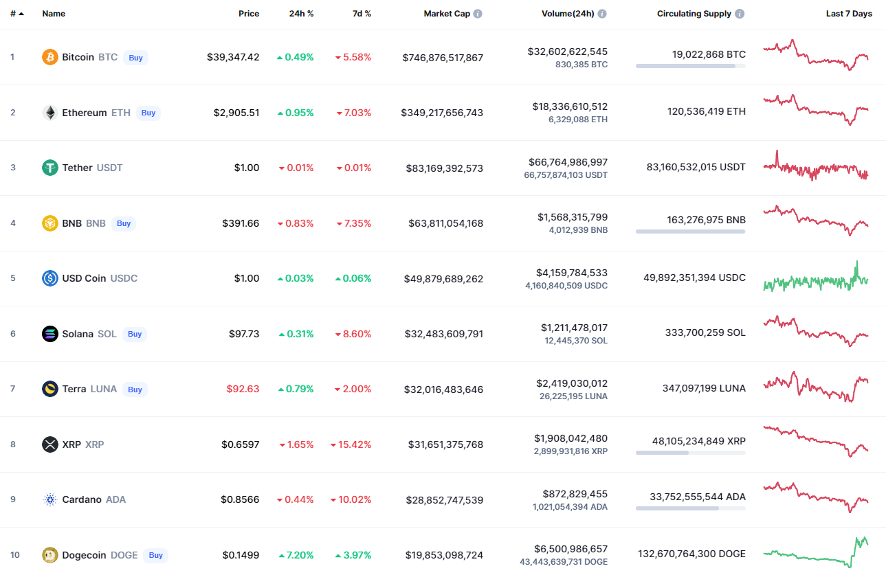
Task: Click the XRP 7d change 15.42%
Action: 351,444
